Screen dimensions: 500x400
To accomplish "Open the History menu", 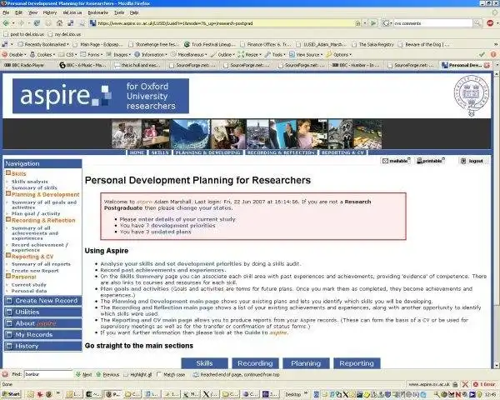I will pyautogui.click(x=49, y=12).
